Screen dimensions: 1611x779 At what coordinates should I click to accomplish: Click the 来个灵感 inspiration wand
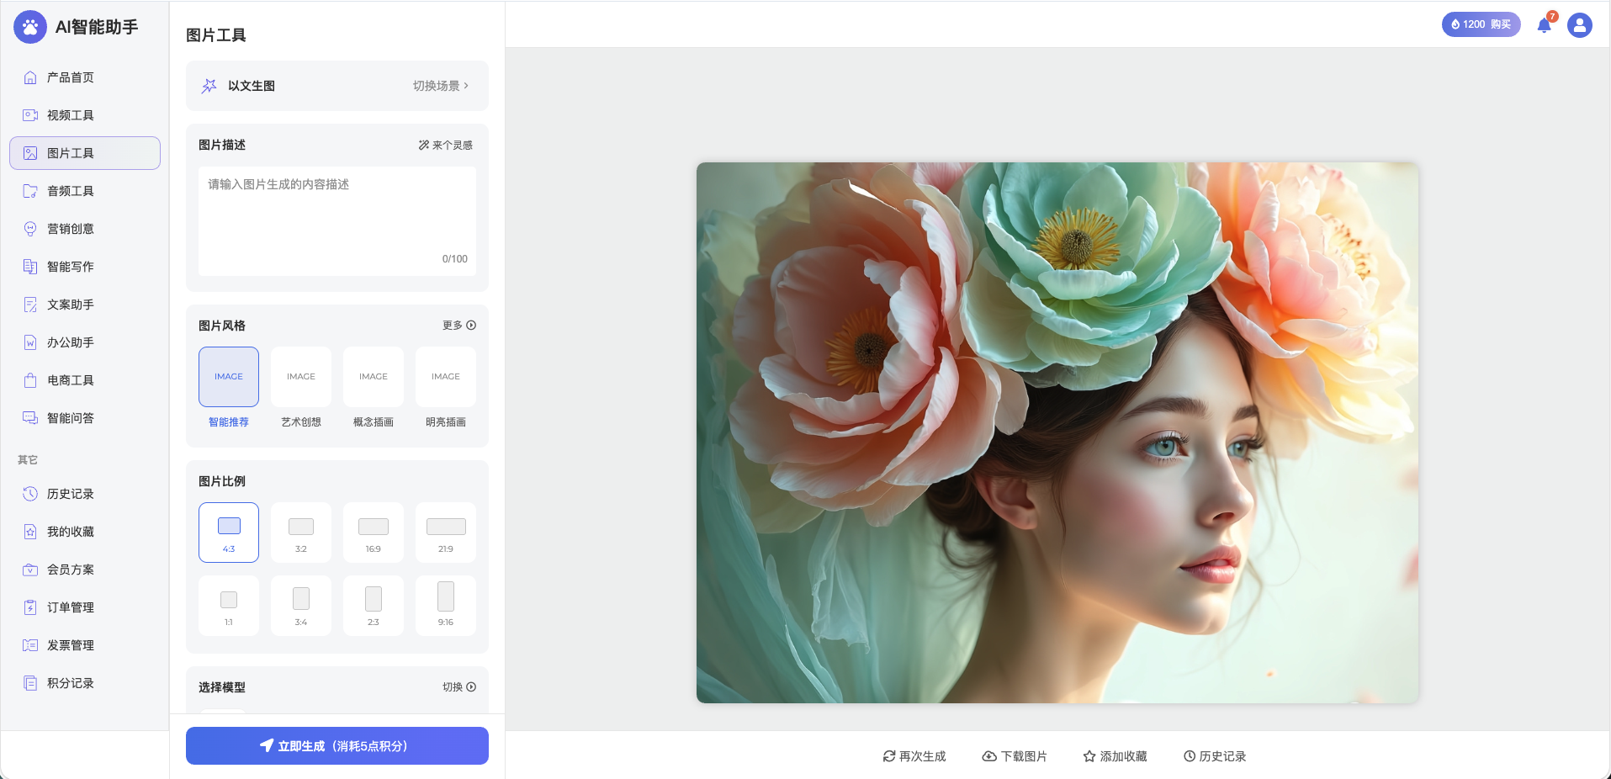pyautogui.click(x=446, y=145)
